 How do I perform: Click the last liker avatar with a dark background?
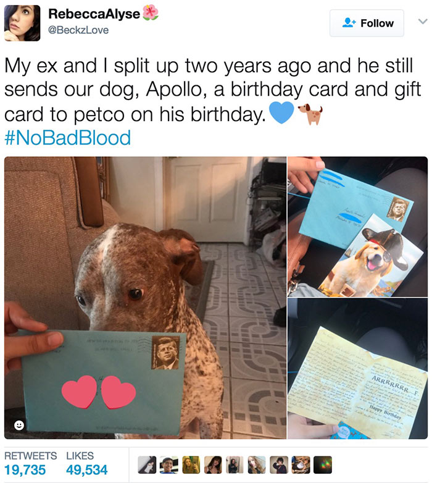point(323,465)
